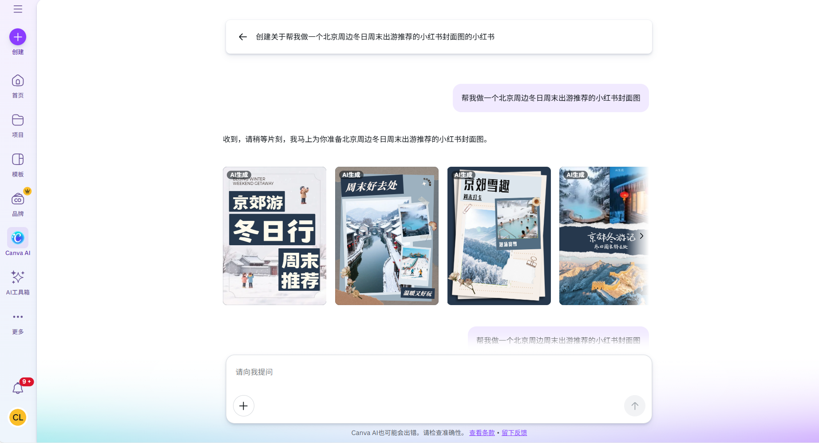Open the 查看条款 terms link

click(482, 433)
